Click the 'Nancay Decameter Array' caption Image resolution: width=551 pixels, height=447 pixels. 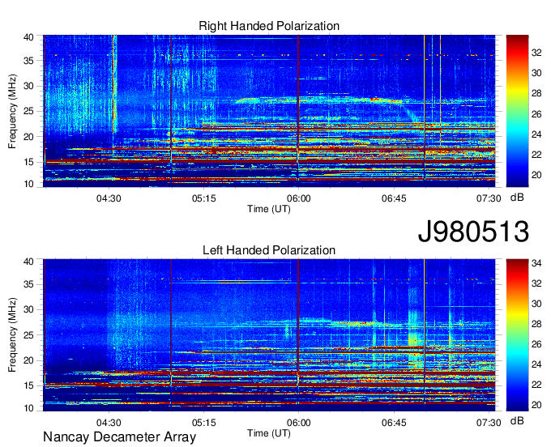[x=119, y=437]
